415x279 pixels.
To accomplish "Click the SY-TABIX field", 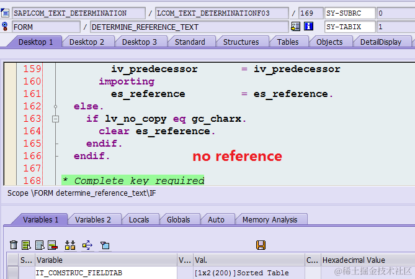I will click(350, 27).
